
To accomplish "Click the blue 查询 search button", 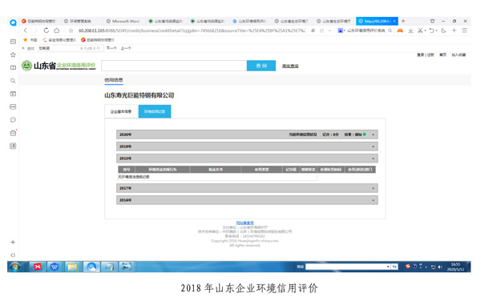I will pos(261,66).
